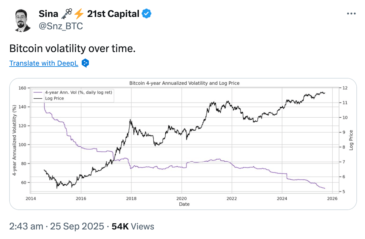The image size is (365, 239).
Task: Click the key emoji in display name
Action: pos(66,14)
